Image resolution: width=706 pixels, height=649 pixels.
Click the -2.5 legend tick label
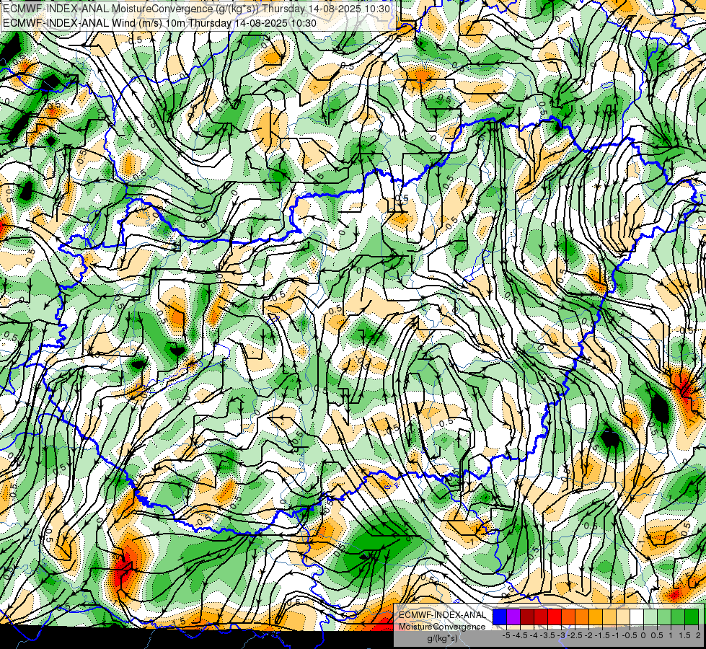point(575,635)
